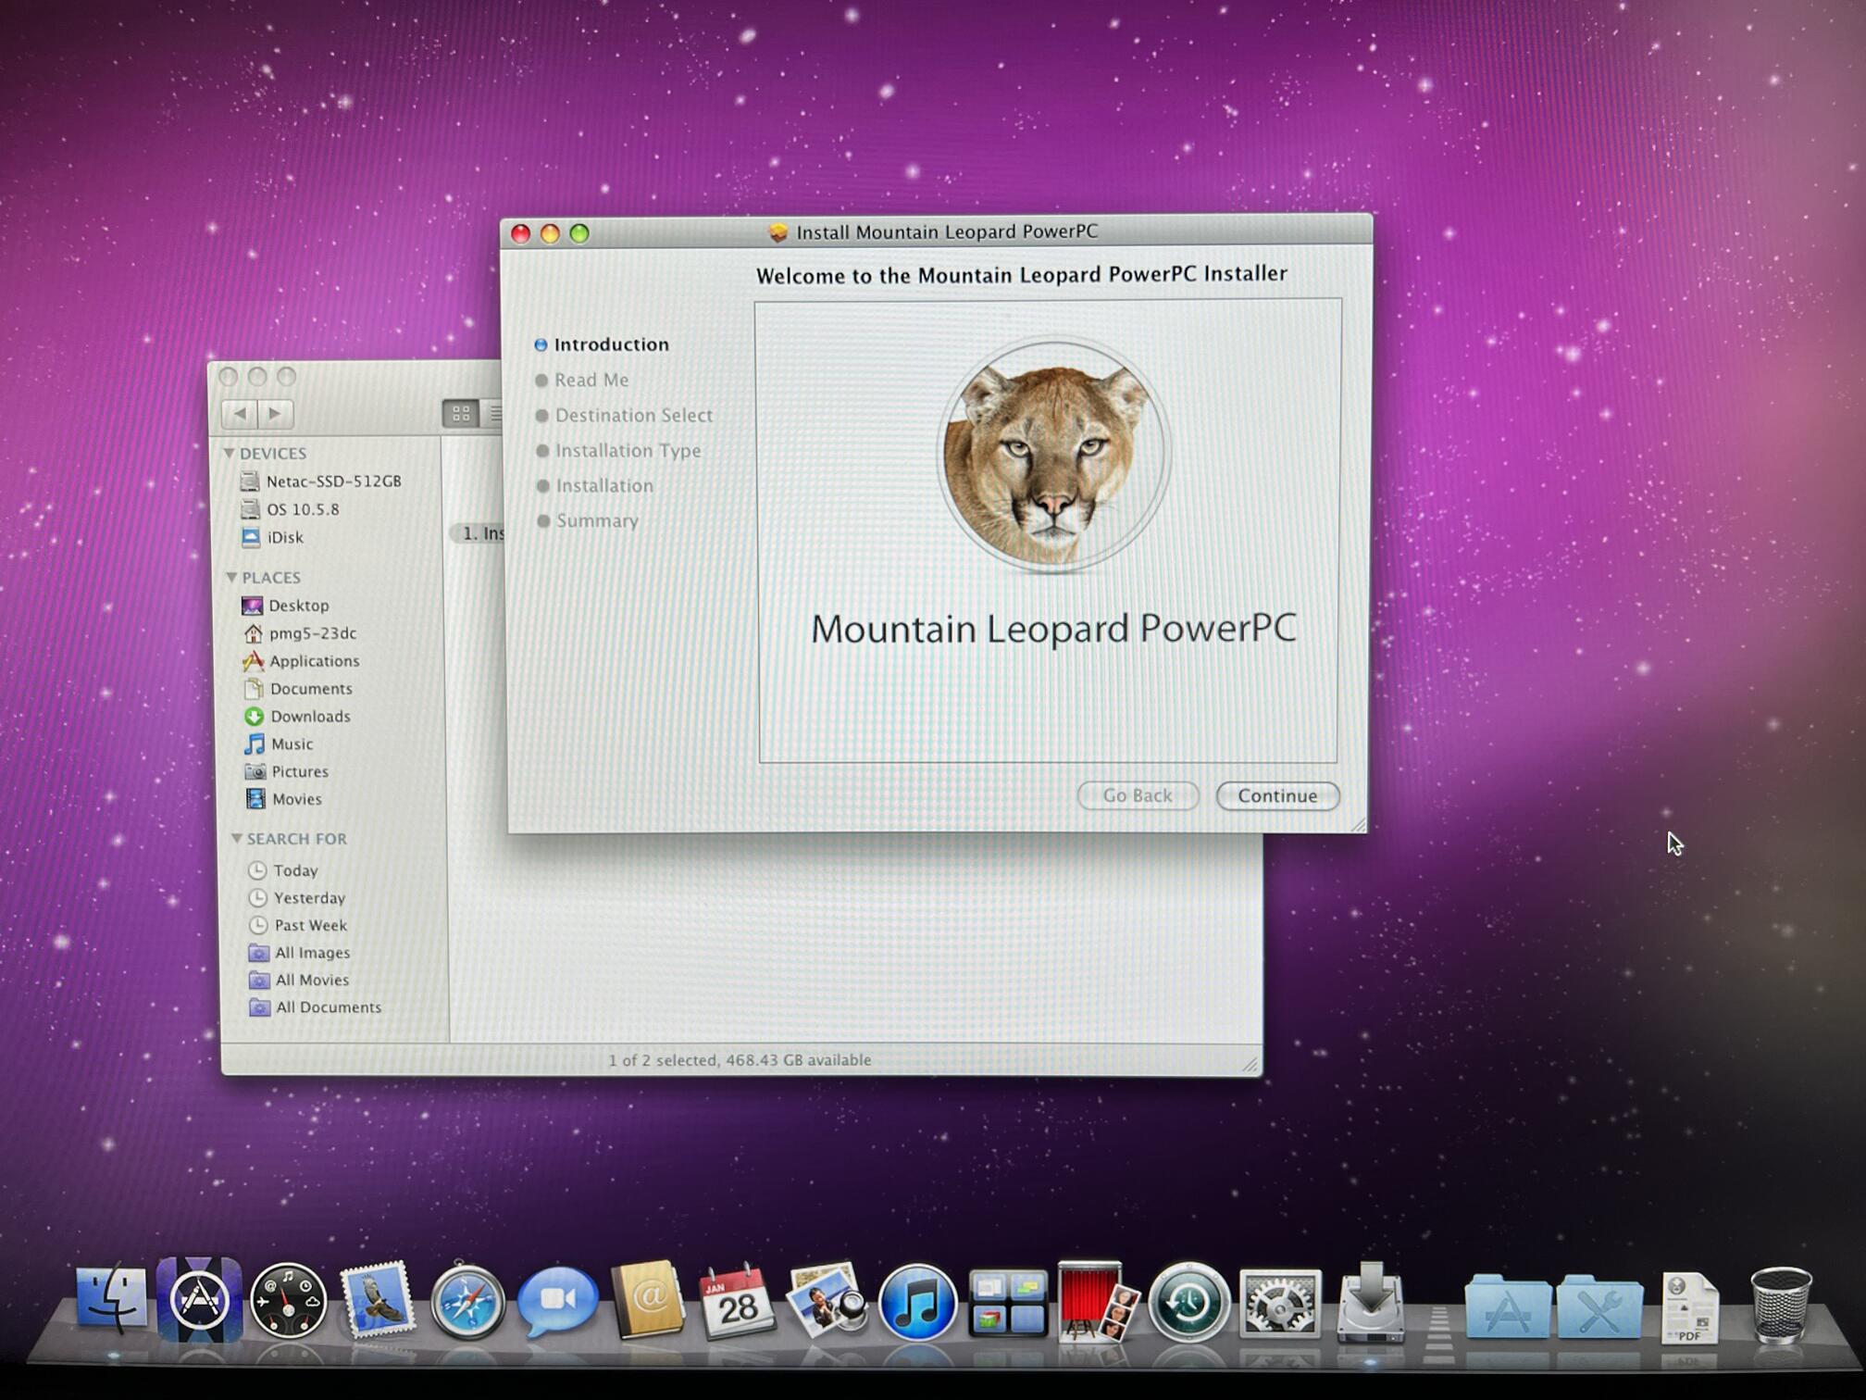Click the Finder status bar text
Image resolution: width=1866 pixels, height=1400 pixels.
[740, 1060]
